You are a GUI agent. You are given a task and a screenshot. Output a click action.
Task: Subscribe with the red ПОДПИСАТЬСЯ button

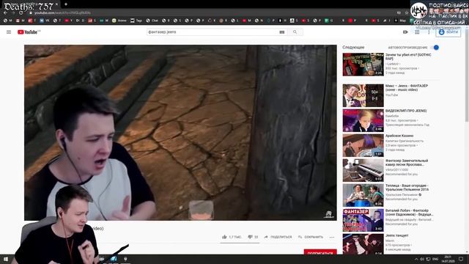(320, 252)
